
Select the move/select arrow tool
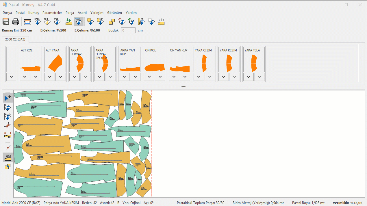(x=8, y=98)
